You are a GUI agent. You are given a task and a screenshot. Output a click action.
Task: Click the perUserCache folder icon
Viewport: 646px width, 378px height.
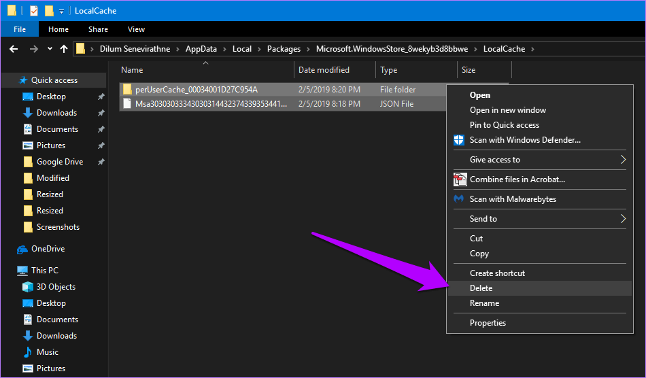click(127, 89)
